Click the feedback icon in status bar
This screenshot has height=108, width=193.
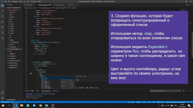[x=188, y=102]
